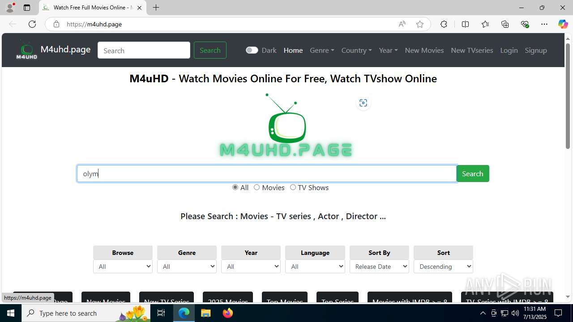Open the Favorites list icon
Image resolution: width=573 pixels, height=322 pixels.
click(485, 24)
